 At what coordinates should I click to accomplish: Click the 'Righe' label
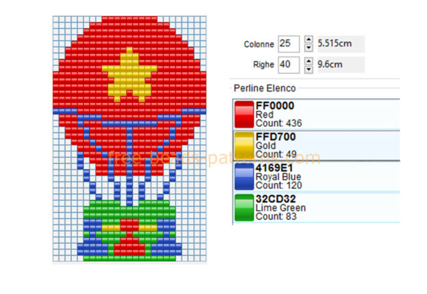pos(264,65)
